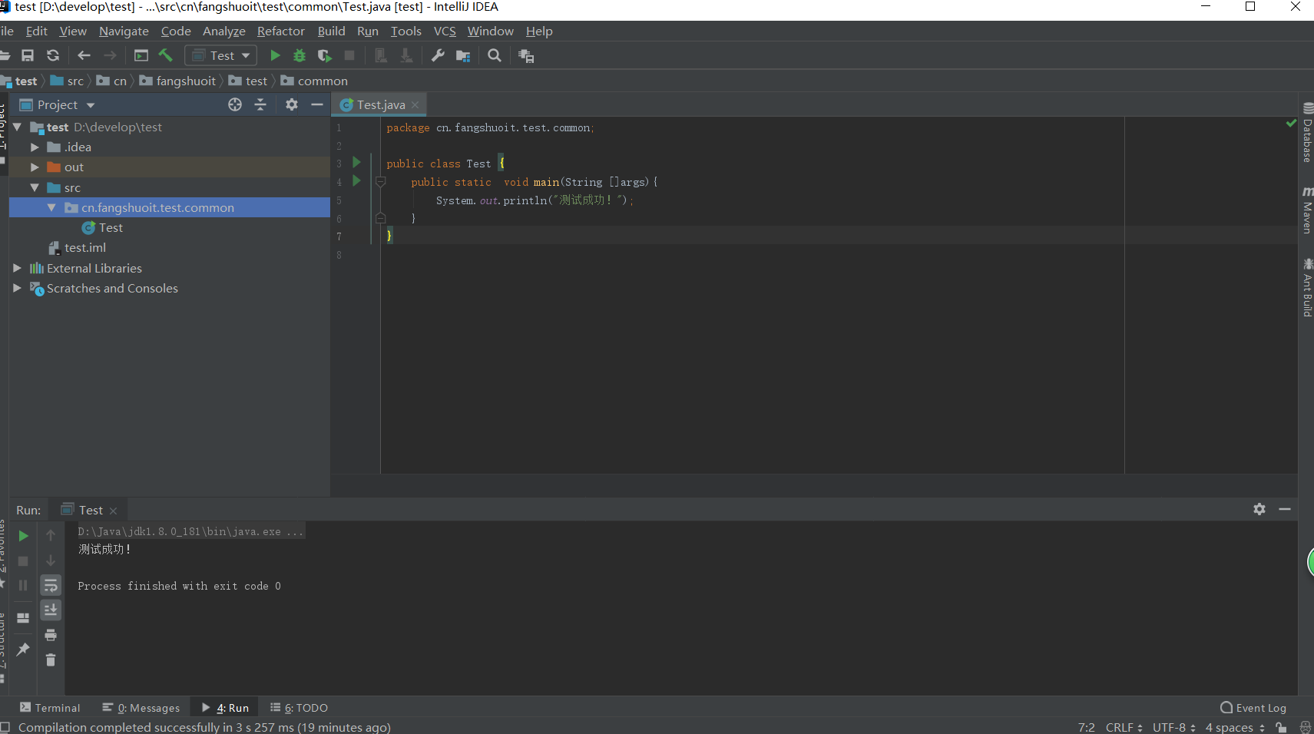Synchronize files with the refresh icon
The width and height of the screenshot is (1314, 734).
pyautogui.click(x=53, y=55)
